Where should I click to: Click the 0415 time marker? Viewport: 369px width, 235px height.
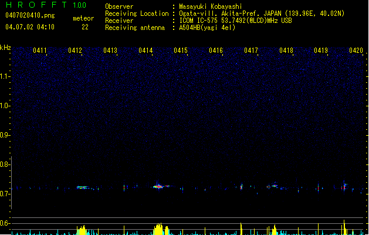[181, 51]
